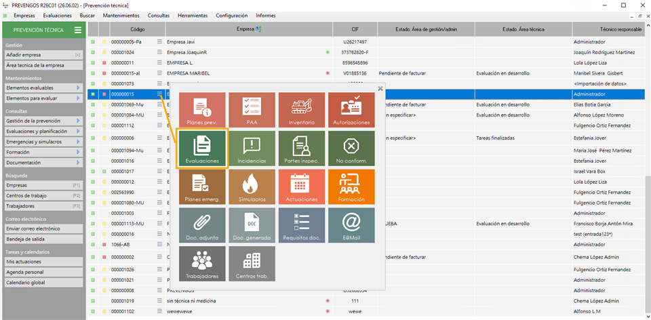Image resolution: width=651 pixels, height=320 pixels.
Task: Open the Partes inspec. tile
Action: coord(302,149)
